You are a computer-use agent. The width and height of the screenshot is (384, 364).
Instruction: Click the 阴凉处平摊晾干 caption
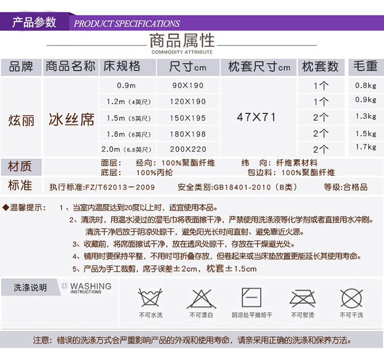tap(252, 315)
